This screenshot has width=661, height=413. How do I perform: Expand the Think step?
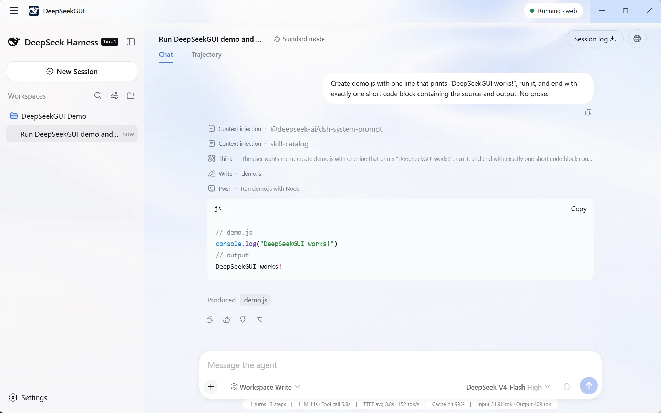pyautogui.click(x=400, y=159)
